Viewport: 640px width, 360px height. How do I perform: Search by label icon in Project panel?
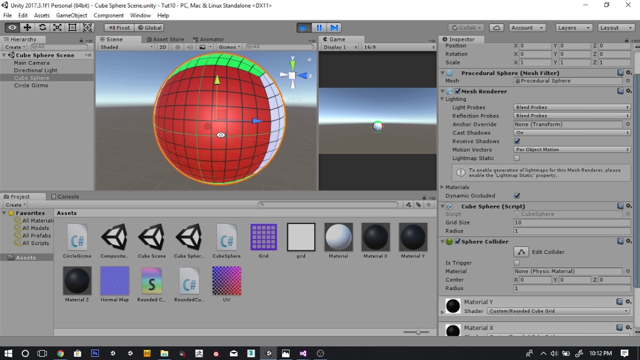point(418,204)
